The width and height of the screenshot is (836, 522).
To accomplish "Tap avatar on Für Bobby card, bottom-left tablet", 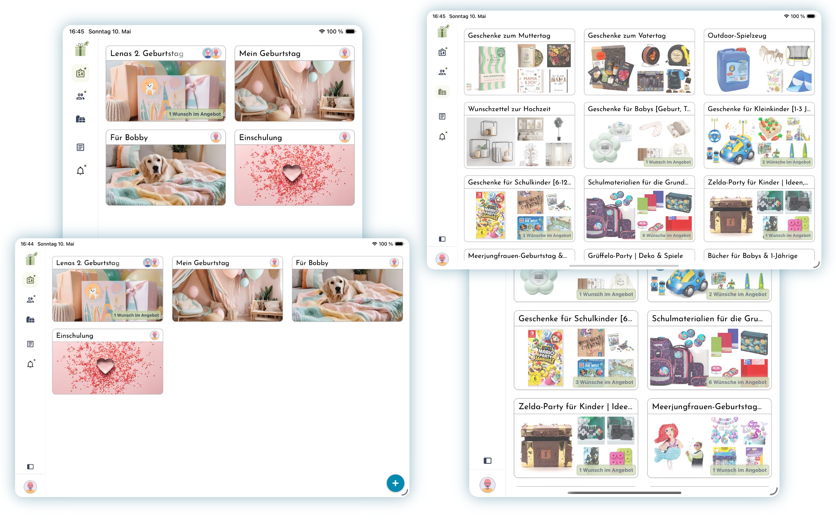I will [x=394, y=262].
